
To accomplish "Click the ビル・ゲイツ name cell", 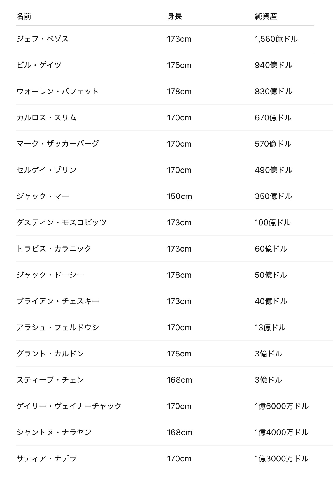I will click(x=39, y=65).
